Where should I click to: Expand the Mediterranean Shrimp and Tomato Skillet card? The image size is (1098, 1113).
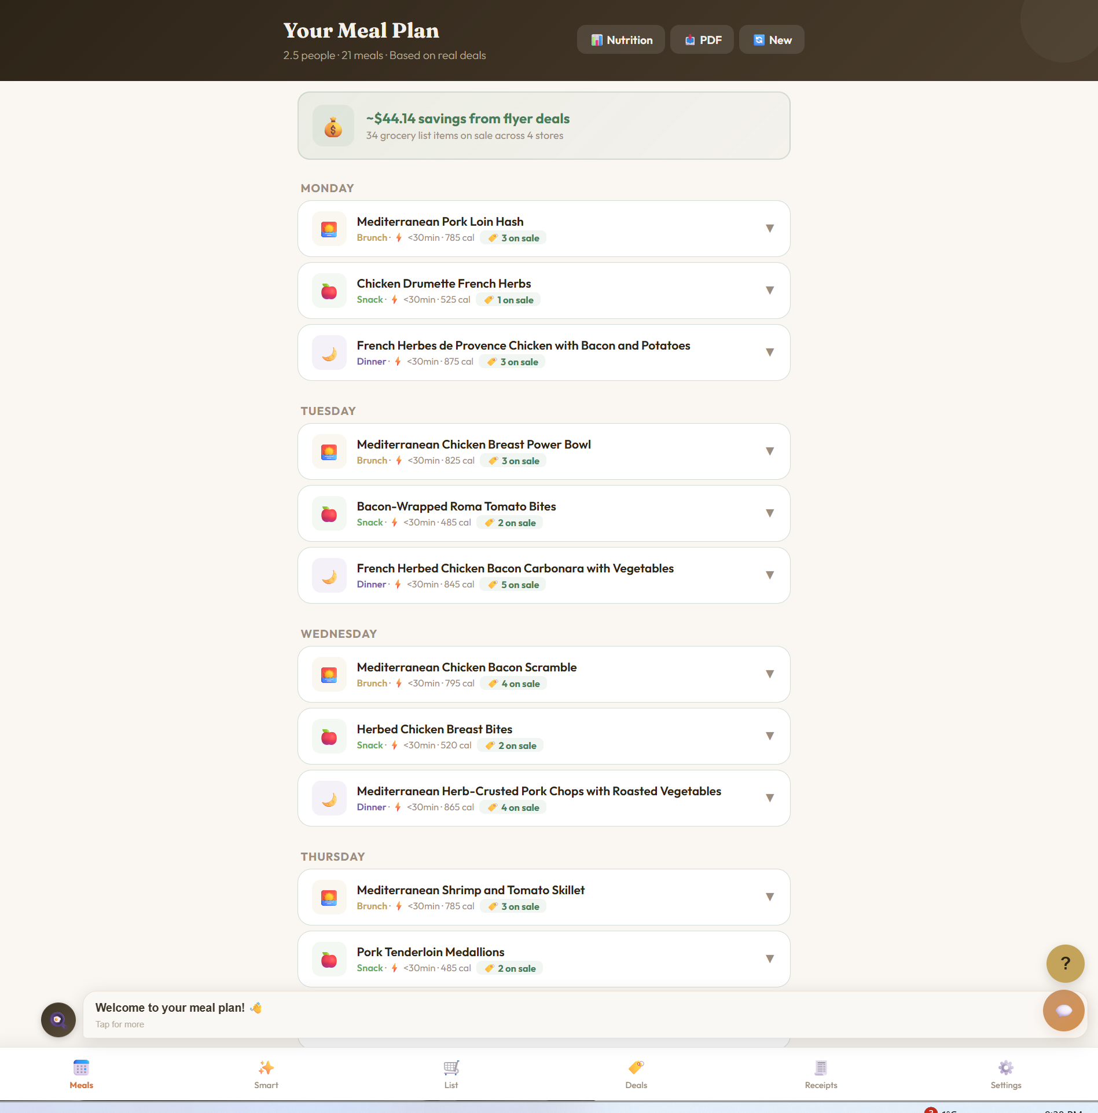770,897
